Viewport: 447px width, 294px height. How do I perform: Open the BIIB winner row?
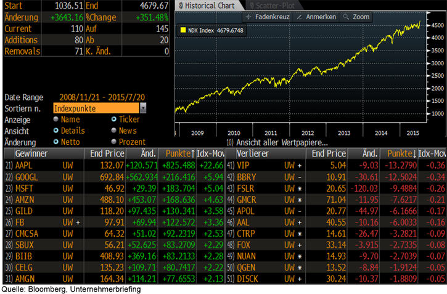[x=114, y=256]
